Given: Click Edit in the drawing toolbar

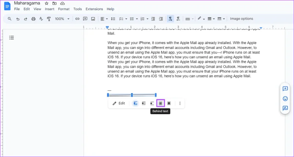Looking at the screenshot, I should coord(119,103).
